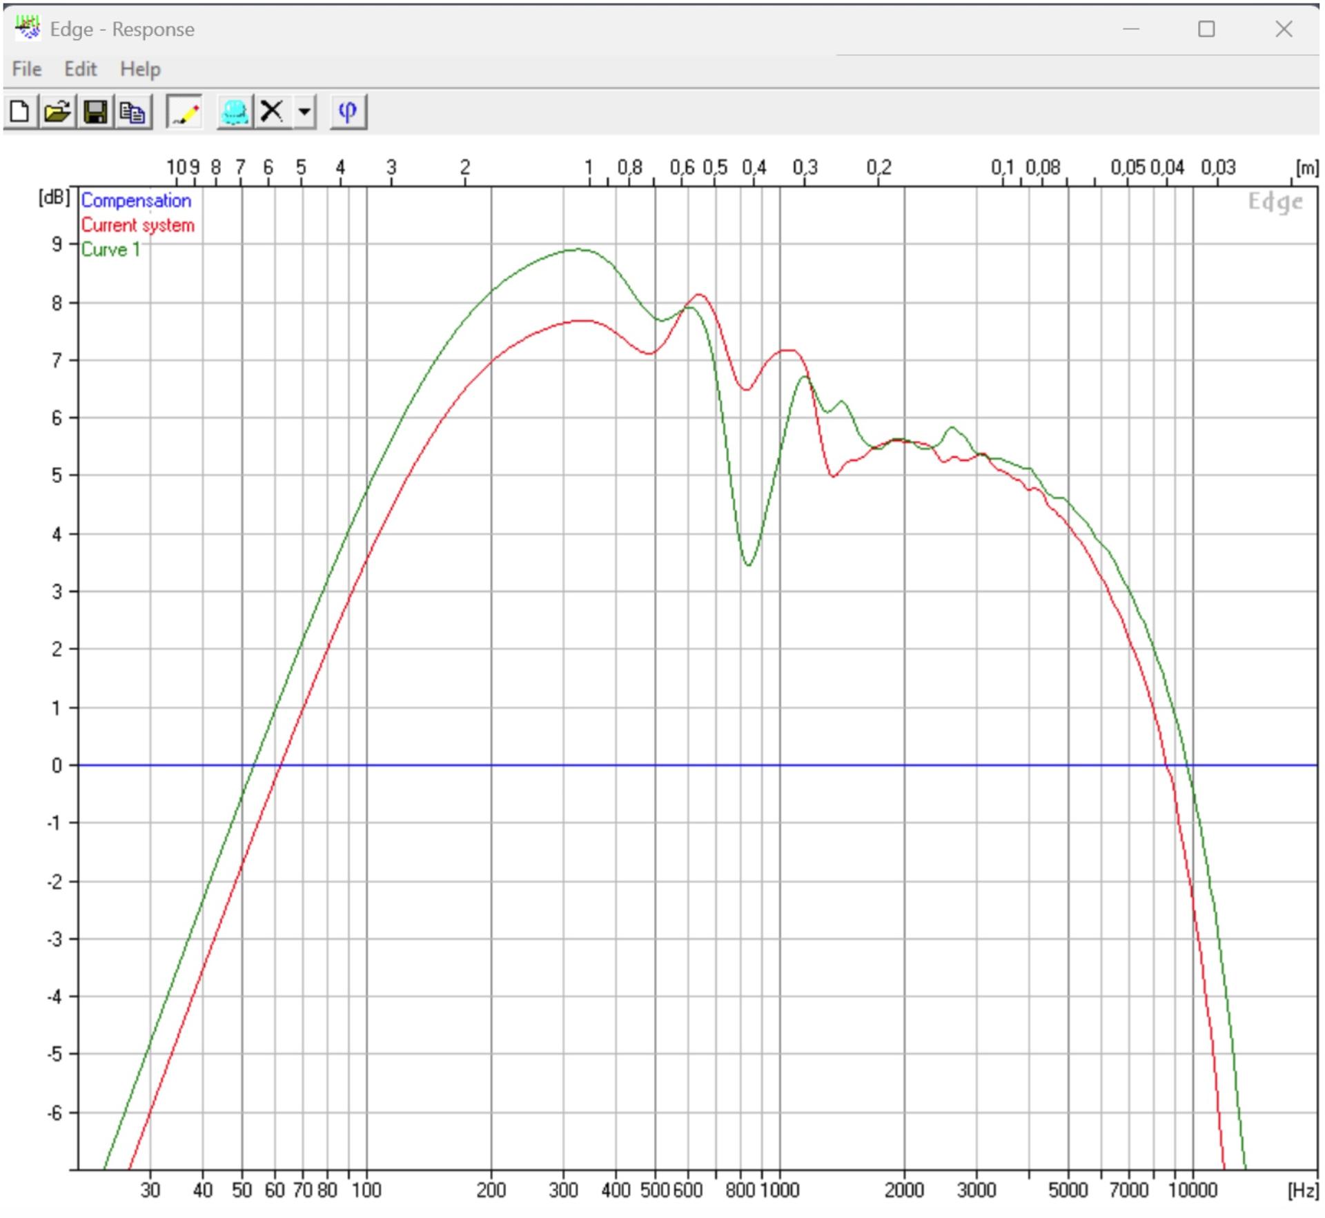The image size is (1325, 1218).
Task: Click the blue phi phase icon
Action: [348, 111]
